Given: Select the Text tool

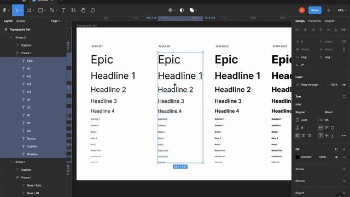Looking at the screenshot, I should pyautogui.click(x=63, y=10).
